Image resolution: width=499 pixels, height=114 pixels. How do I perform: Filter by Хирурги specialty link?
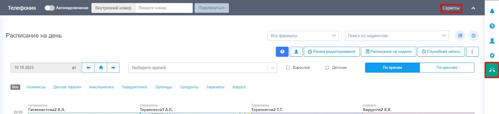coord(239,87)
